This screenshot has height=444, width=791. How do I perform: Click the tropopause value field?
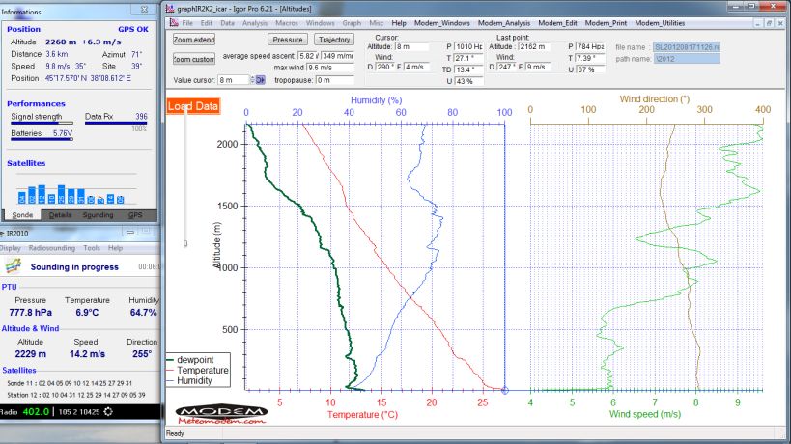(334, 80)
